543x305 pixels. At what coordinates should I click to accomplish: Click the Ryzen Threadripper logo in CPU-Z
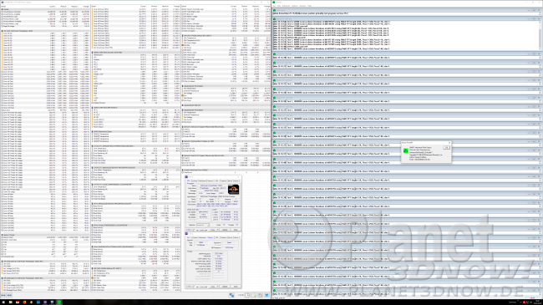click(233, 189)
